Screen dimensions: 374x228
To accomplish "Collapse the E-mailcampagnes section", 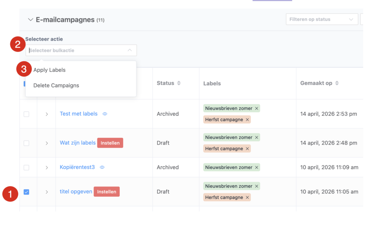I will point(31,20).
